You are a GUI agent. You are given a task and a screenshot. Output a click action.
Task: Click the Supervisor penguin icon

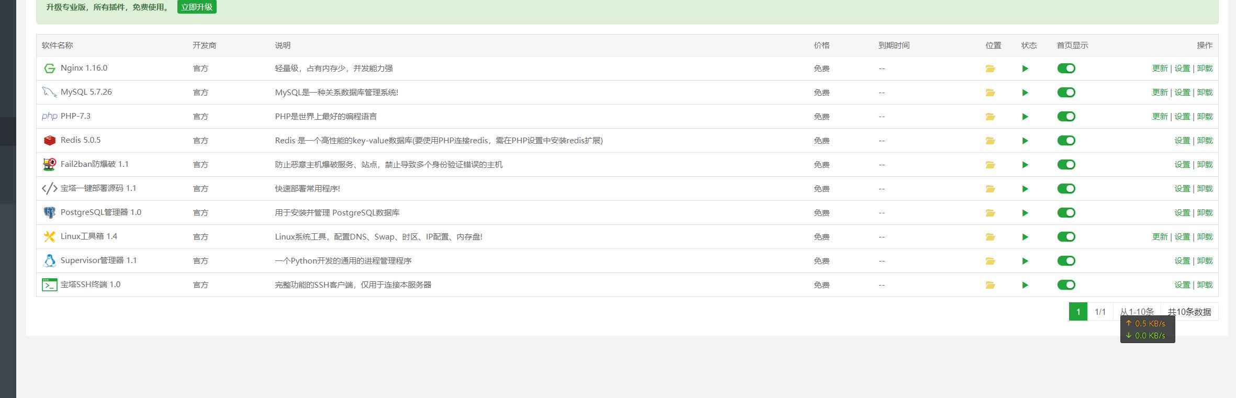[x=49, y=261]
